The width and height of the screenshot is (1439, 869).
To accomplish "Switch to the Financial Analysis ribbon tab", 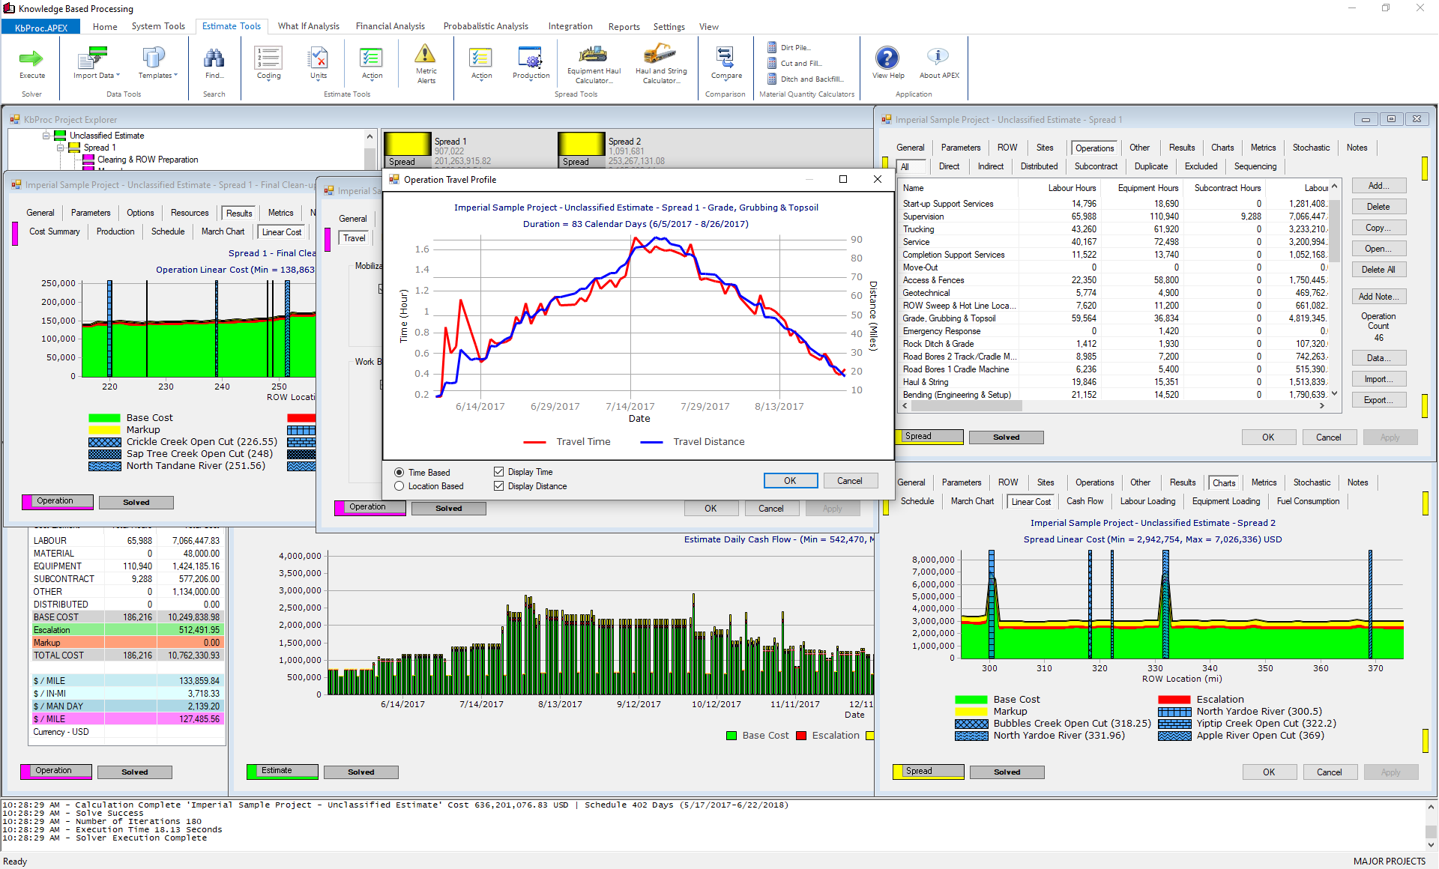I will pyautogui.click(x=390, y=26).
